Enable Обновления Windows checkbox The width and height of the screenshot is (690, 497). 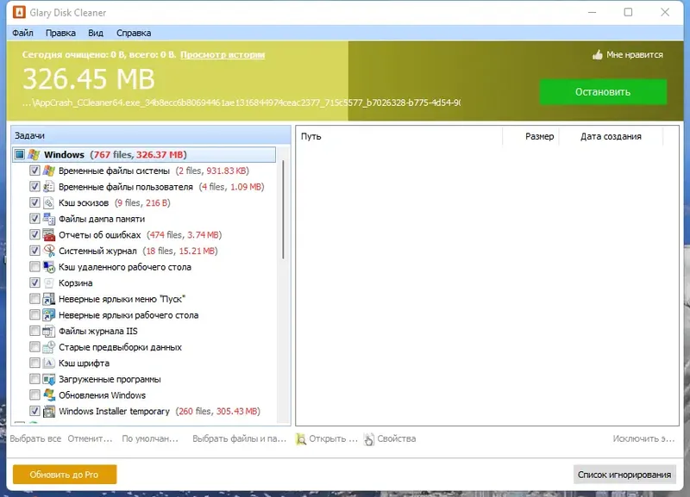(34, 395)
